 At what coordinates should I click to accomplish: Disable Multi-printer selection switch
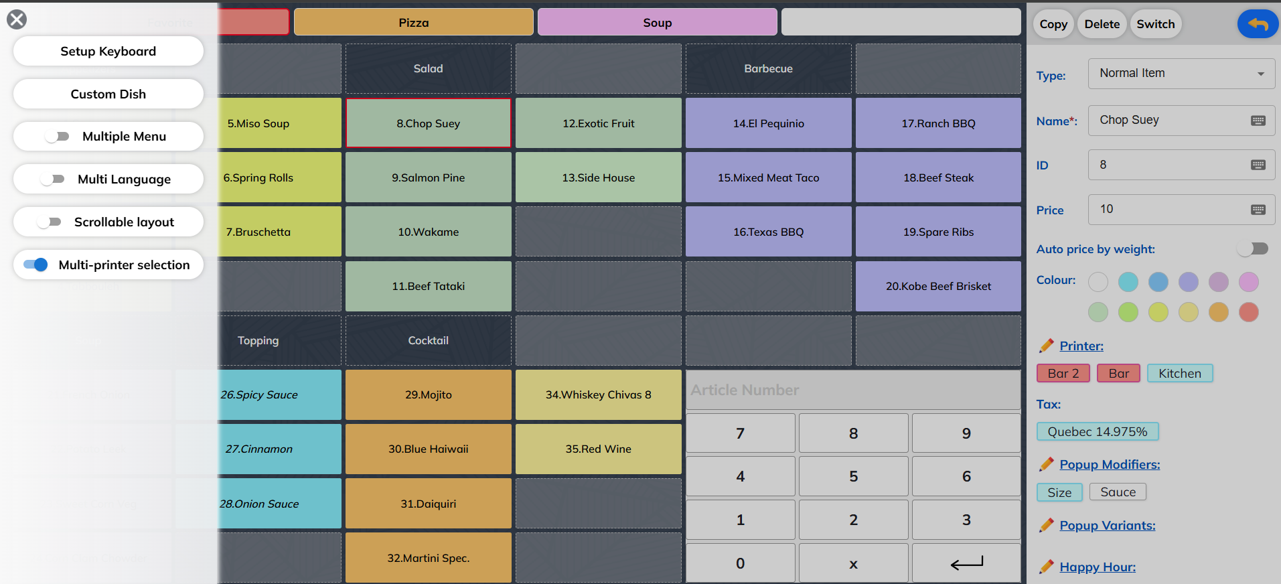coord(35,265)
